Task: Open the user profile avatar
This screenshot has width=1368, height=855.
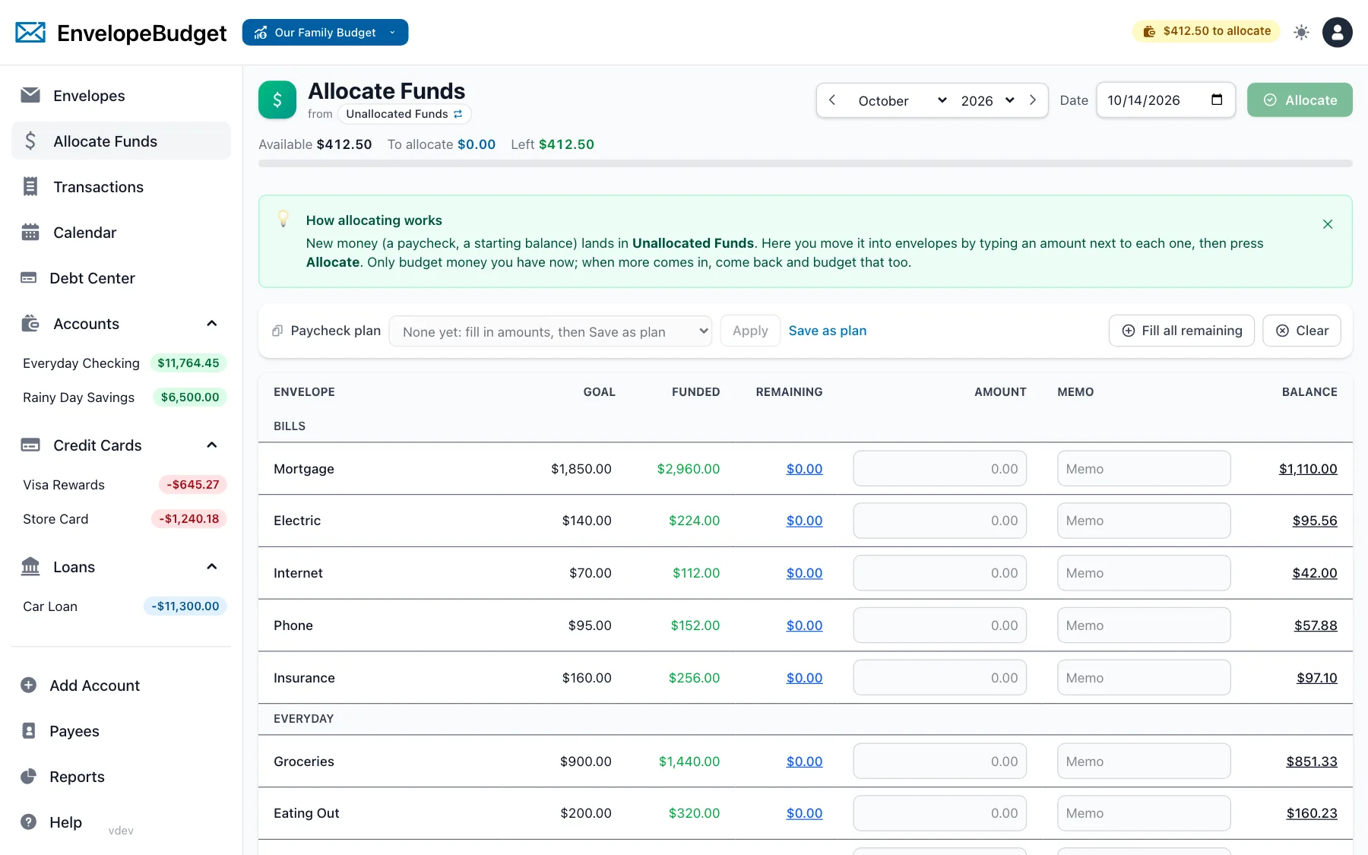Action: 1337,32
